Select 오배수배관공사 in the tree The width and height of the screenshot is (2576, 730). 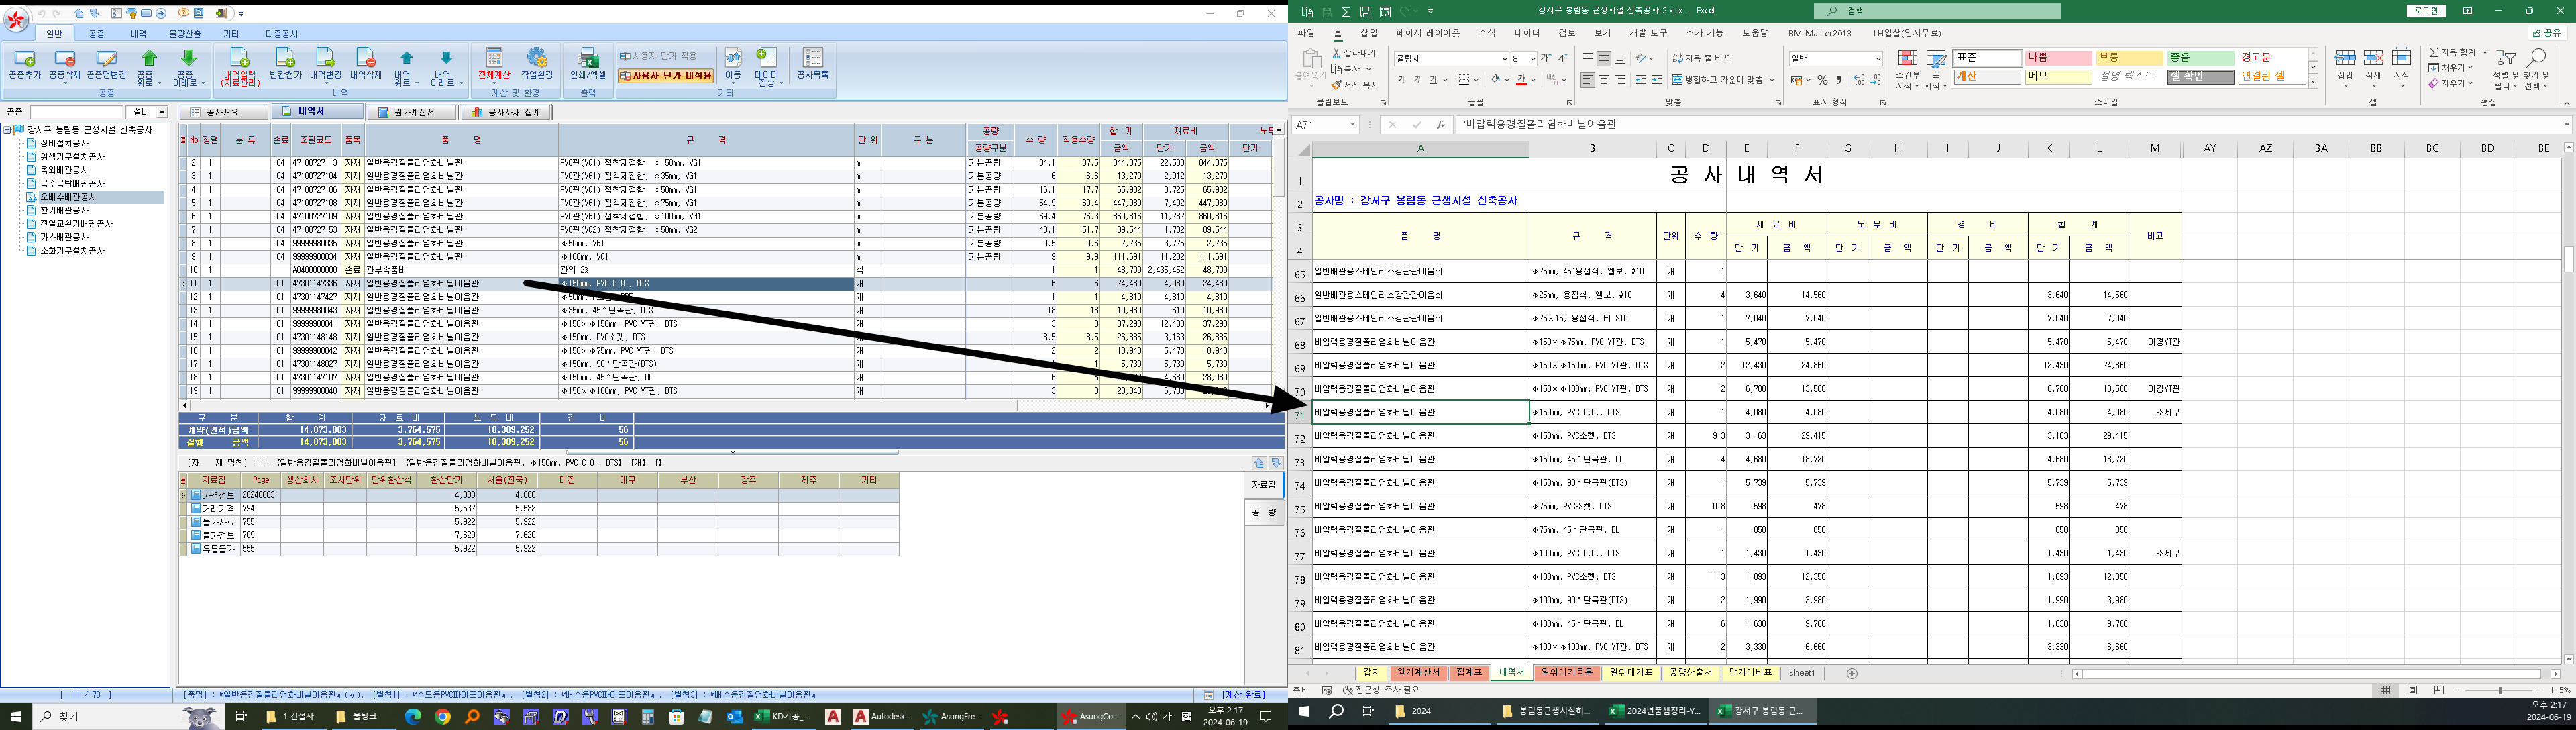[68, 197]
